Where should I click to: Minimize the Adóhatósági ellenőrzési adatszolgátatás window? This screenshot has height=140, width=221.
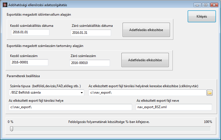tap(197, 5)
